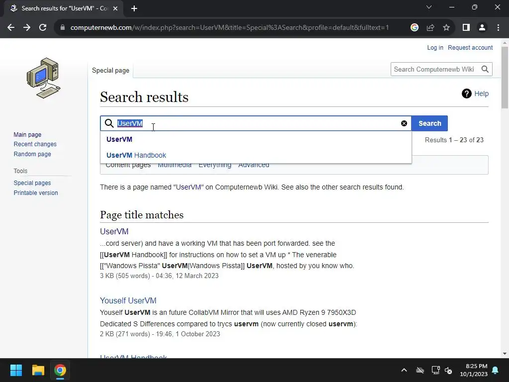Select the Special page tab
Screen dimensions: 509x382
[x=110, y=71]
